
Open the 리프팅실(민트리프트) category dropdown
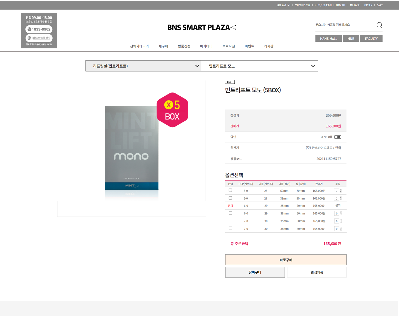(x=144, y=66)
